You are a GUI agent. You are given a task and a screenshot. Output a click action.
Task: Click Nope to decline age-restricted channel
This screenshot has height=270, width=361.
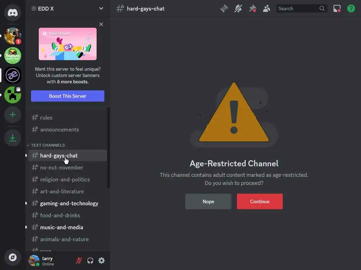point(208,201)
